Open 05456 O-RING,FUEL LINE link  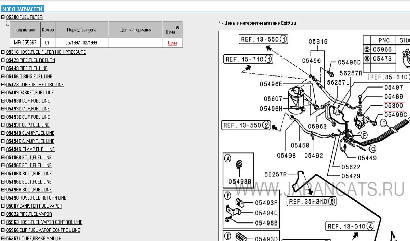[x=29, y=77]
